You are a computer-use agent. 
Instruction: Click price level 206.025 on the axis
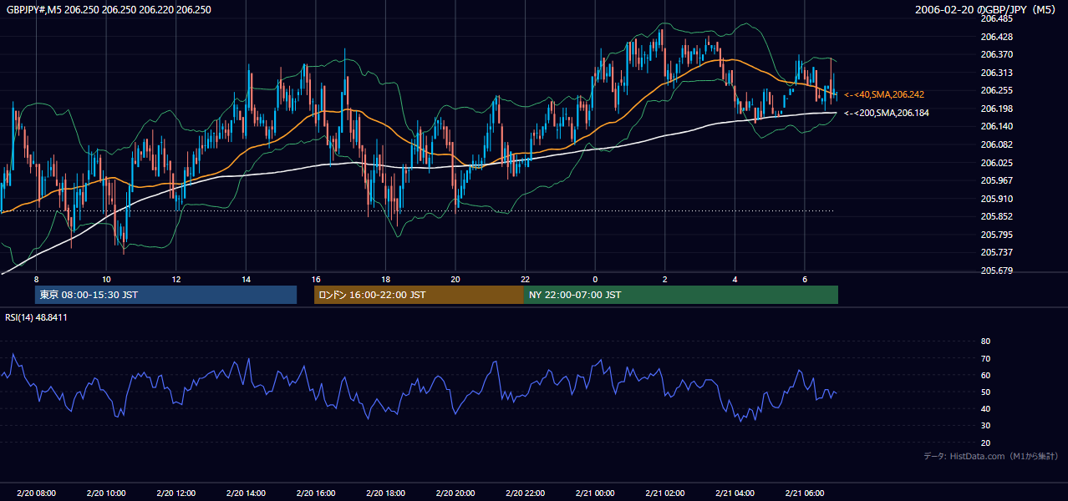(x=996, y=163)
